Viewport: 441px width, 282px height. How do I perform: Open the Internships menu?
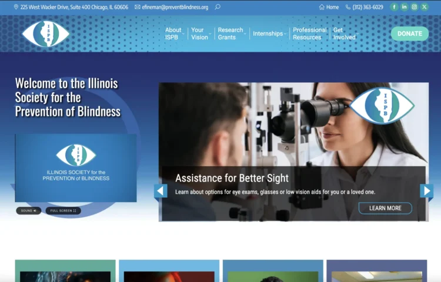pos(268,33)
